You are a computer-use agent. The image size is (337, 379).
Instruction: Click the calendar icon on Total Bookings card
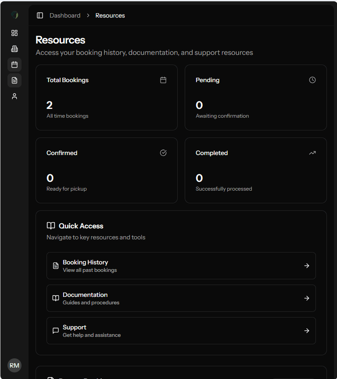pyautogui.click(x=163, y=80)
